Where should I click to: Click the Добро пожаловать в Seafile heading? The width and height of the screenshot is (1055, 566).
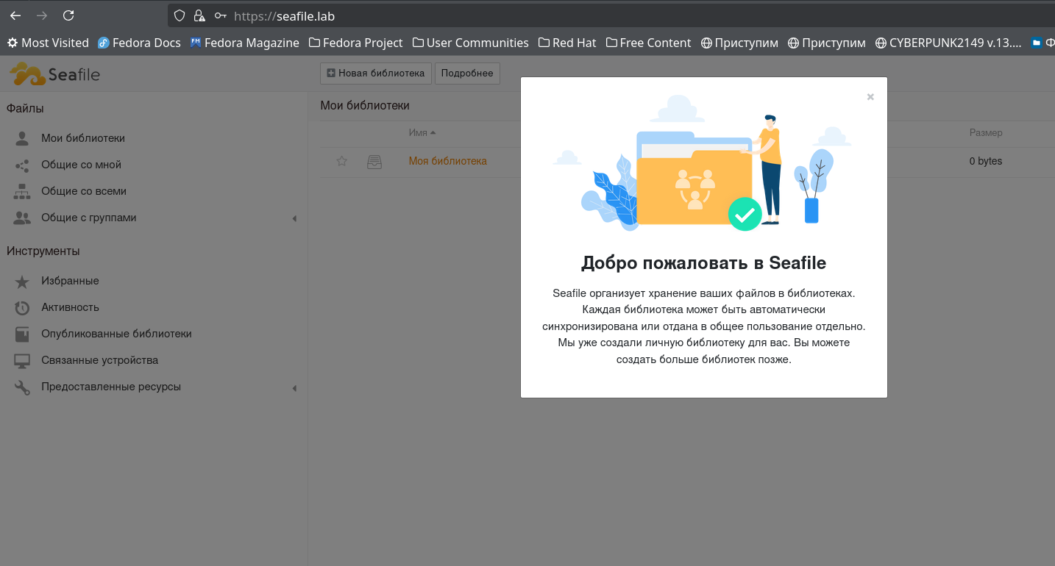coord(704,262)
